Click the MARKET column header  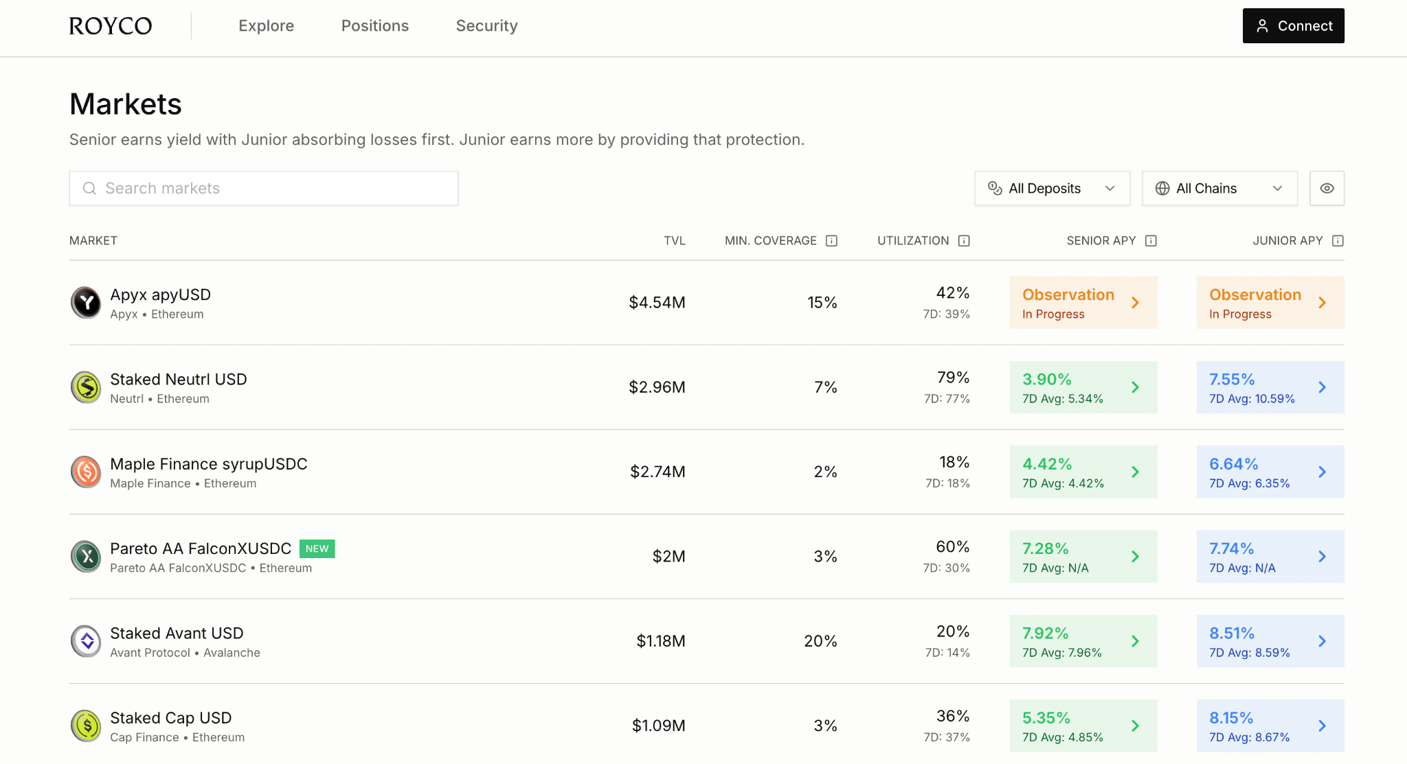pyautogui.click(x=93, y=241)
